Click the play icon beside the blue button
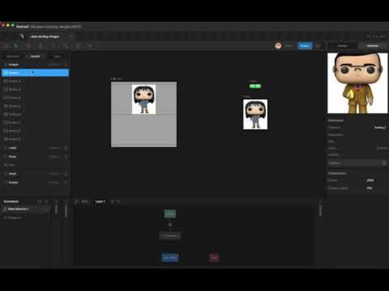Image resolution: width=389 pixels, height=291 pixels. [x=319, y=46]
